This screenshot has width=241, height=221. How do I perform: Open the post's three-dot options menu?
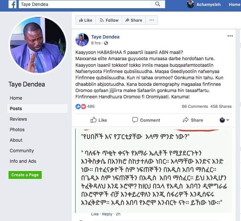[x=230, y=36]
